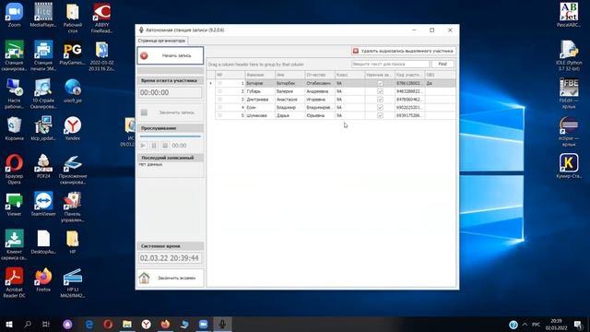Viewport: 590px width, 332px height.
Task: Select the IDLE Python desktop icon
Action: click(569, 55)
